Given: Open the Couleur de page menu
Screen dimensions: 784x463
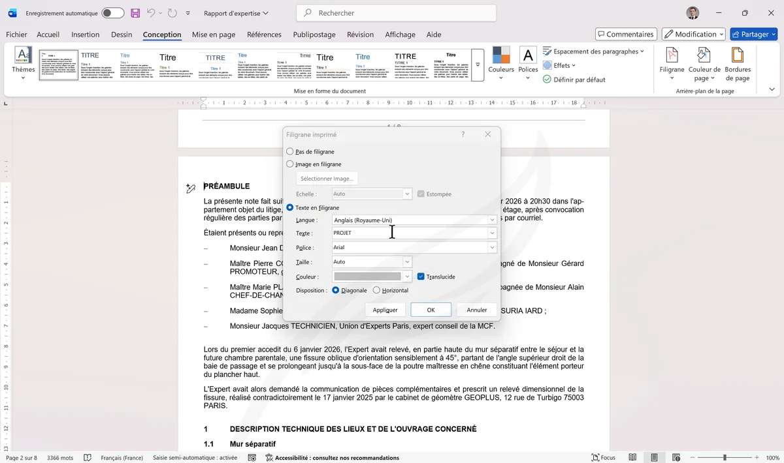Looking at the screenshot, I should [704, 63].
